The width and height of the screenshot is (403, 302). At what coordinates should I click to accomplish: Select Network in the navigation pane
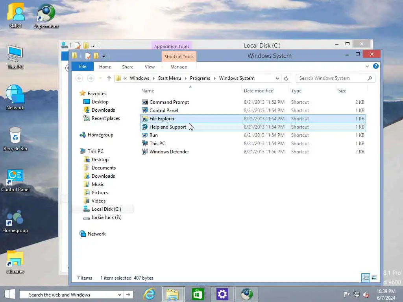(x=92, y=234)
